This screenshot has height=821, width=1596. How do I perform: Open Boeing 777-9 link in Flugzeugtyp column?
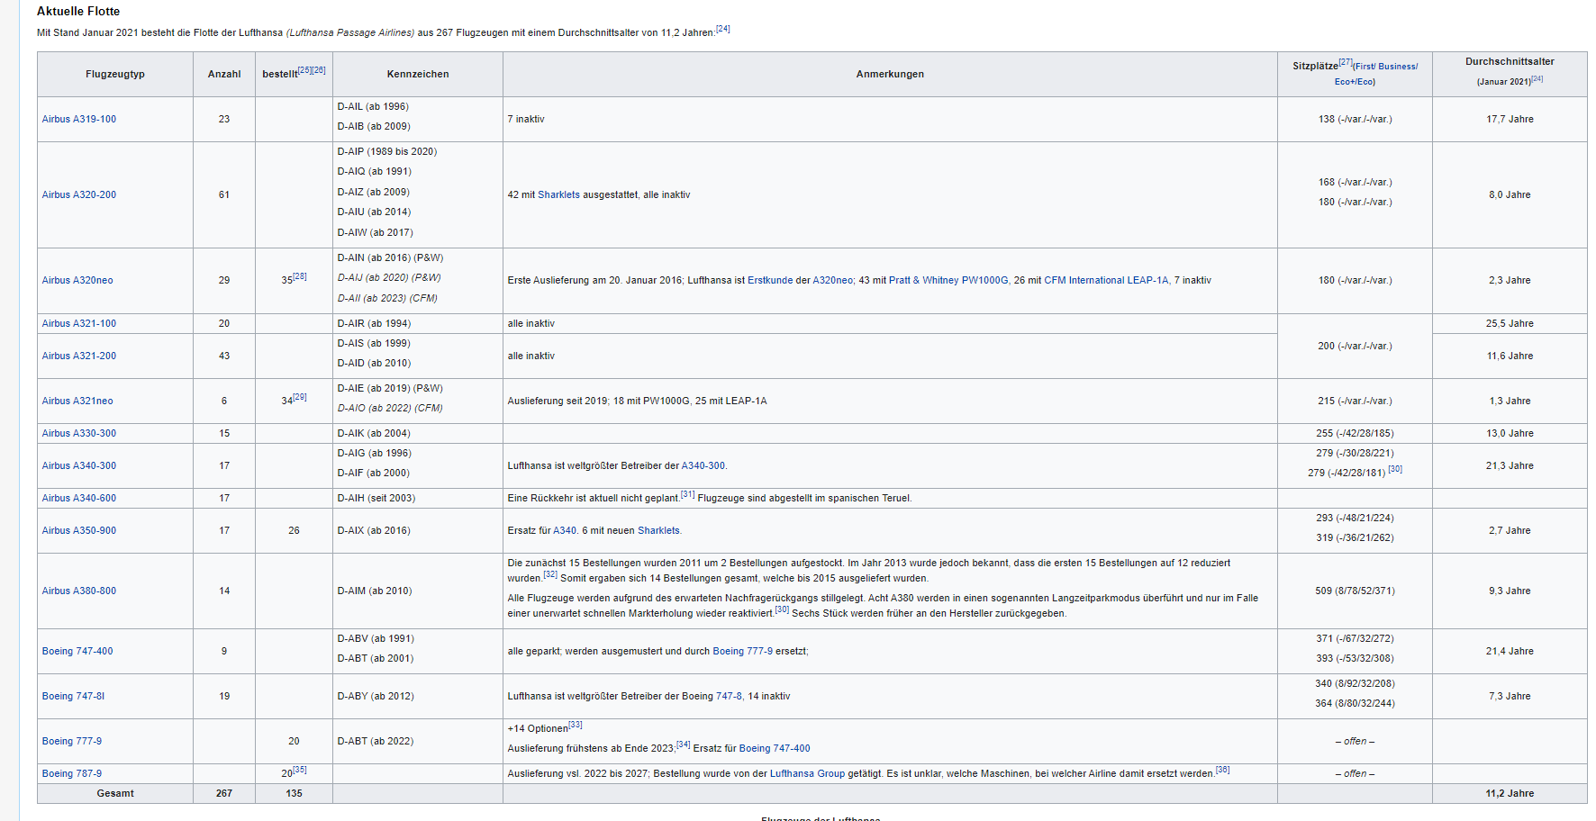tap(72, 741)
